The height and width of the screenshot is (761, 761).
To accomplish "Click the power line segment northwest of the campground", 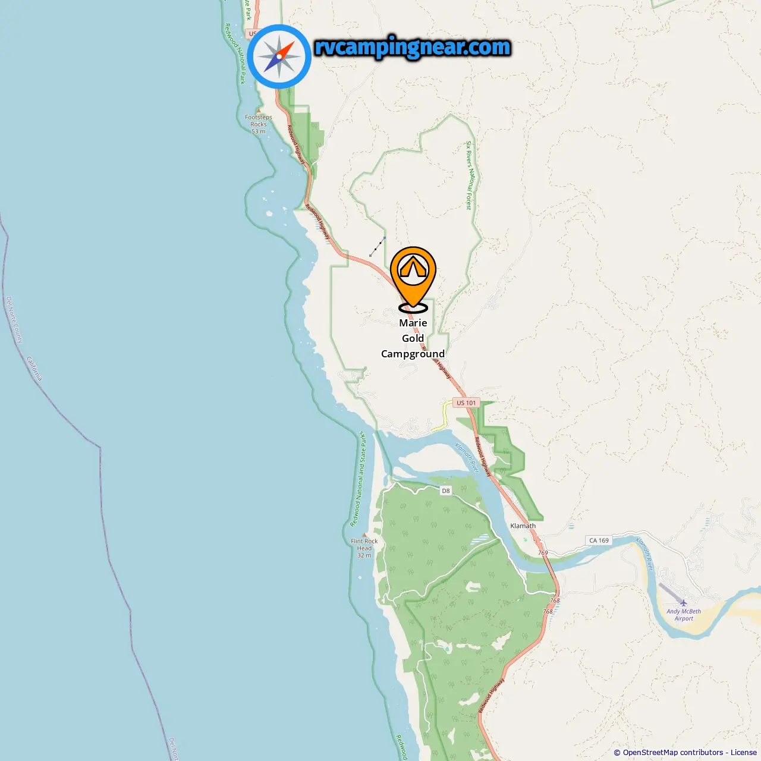I will point(377,247).
